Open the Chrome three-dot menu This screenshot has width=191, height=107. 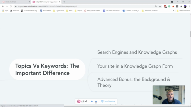click(x=189, y=7)
